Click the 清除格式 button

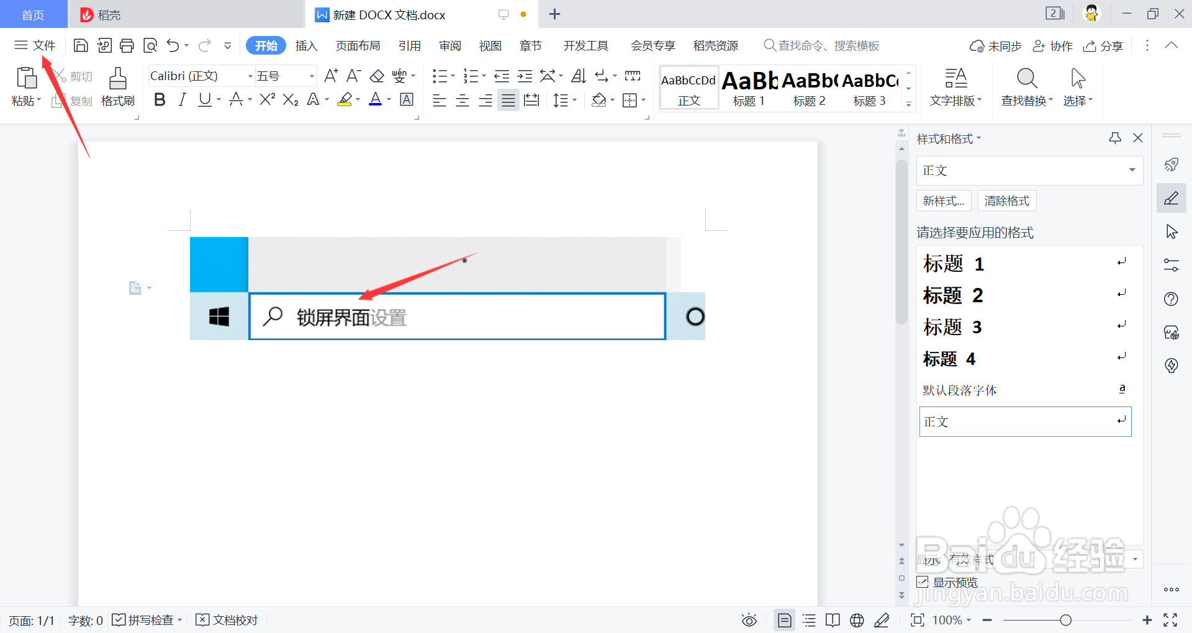point(1006,200)
